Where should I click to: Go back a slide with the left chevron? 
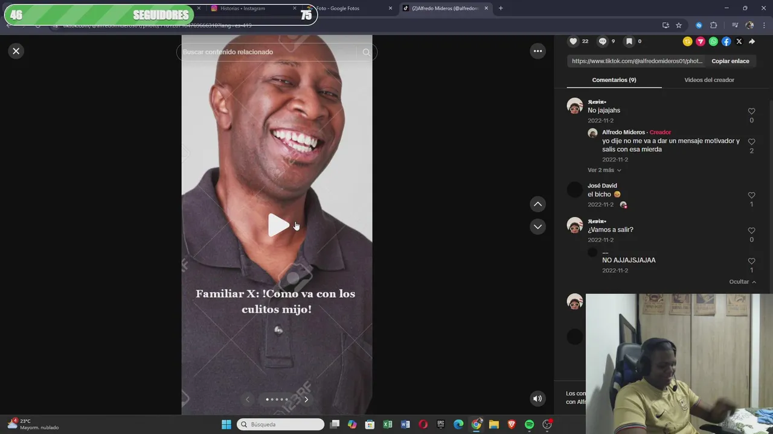247,399
